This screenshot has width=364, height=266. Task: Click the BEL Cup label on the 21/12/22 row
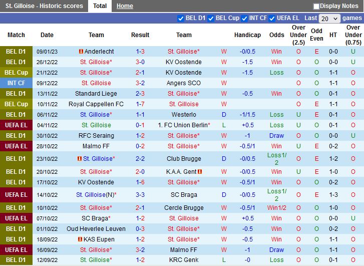16,73
